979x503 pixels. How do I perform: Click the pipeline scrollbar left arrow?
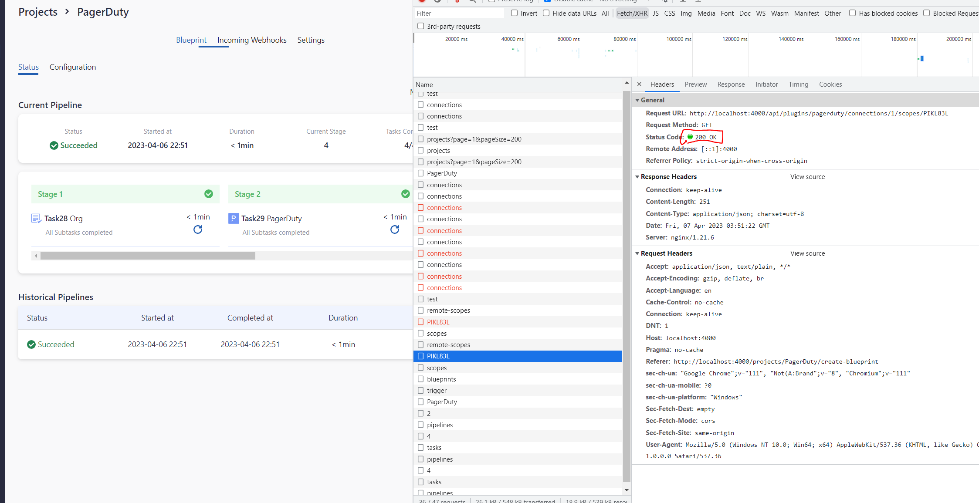point(36,256)
